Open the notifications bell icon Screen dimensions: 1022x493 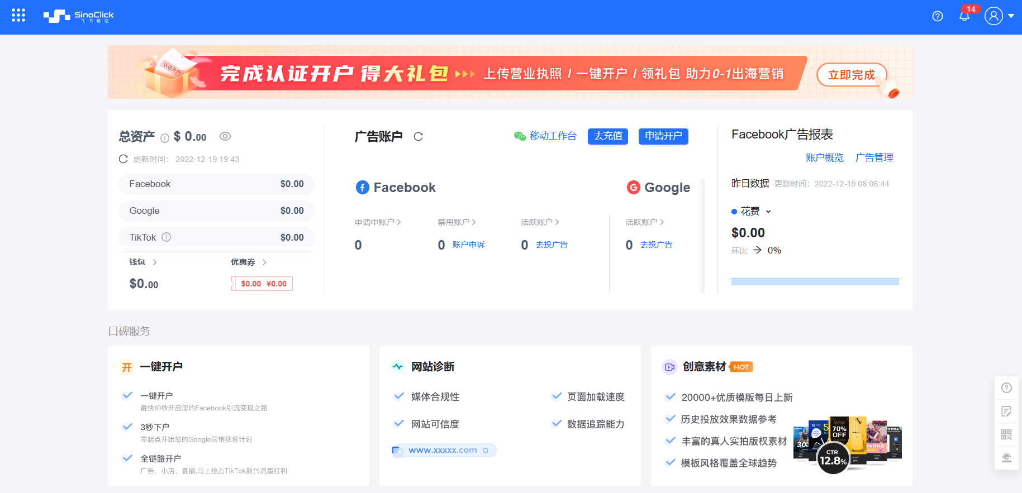click(964, 16)
